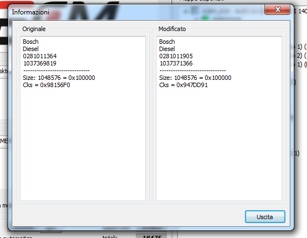Click checksum 0x98156F0 in Originale box
The width and height of the screenshot is (307, 238).
pyautogui.click(x=47, y=85)
